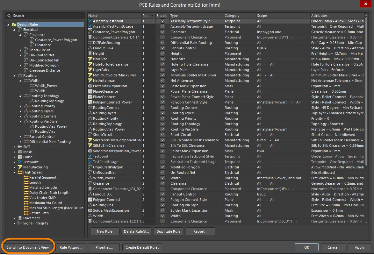
Task: Disable the AssemblyTestpoint rule checkbox
Action: coord(162,21)
